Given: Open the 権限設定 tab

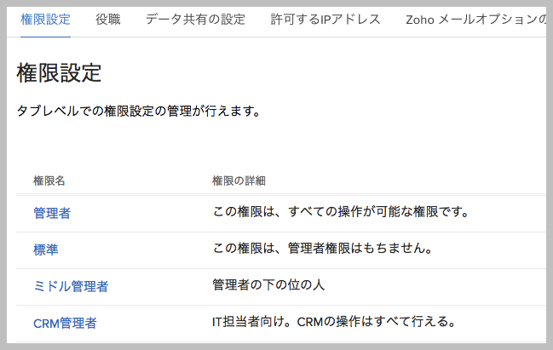Looking at the screenshot, I should 45,19.
